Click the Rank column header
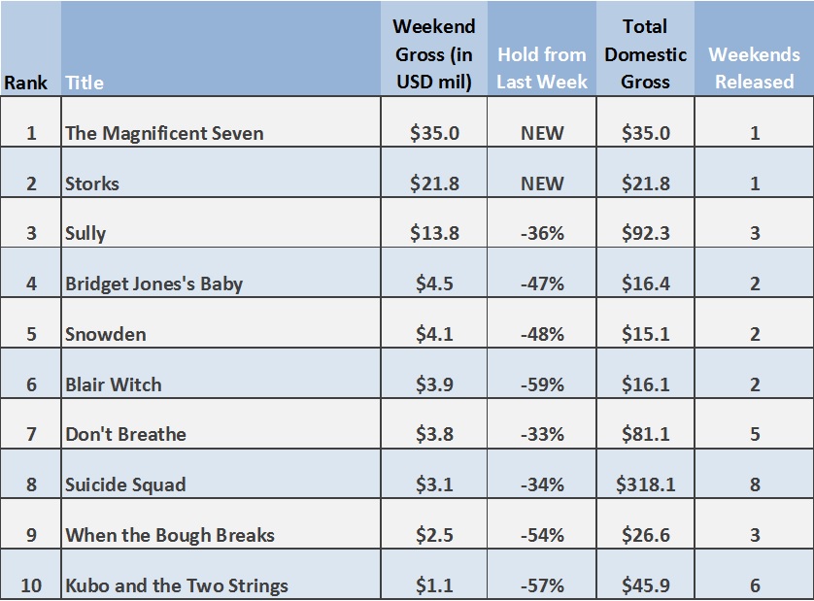814x601 pixels. click(26, 83)
